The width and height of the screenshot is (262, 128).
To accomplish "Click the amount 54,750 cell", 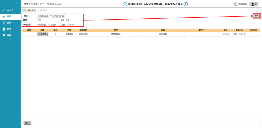I will [225, 34].
